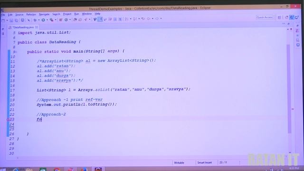
Task: Open Firefox from the Windows taskbar
Action: point(84,170)
